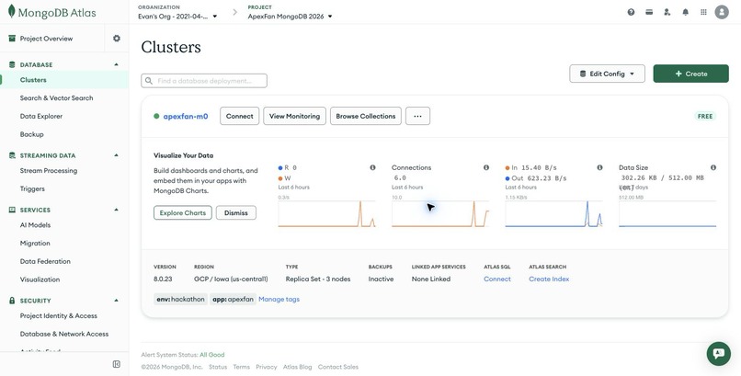Image resolution: width=741 pixels, height=376 pixels.
Task: Open AI Models in sidebar
Action: tap(35, 225)
